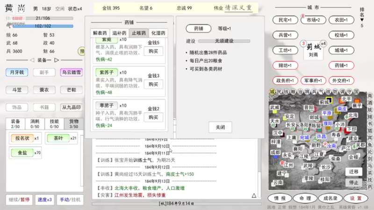This screenshot has width=374, height=210.
Task: Go to the next equipment set arrow
Action: click(x=57, y=60)
